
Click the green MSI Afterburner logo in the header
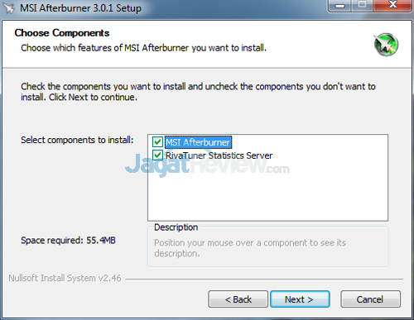pos(386,45)
